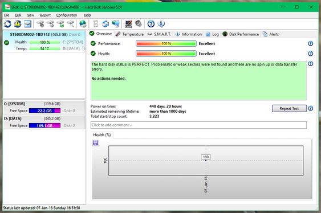321x213 pixels.
Task: Click the 'Click to add comment' field
Action: pos(198,125)
